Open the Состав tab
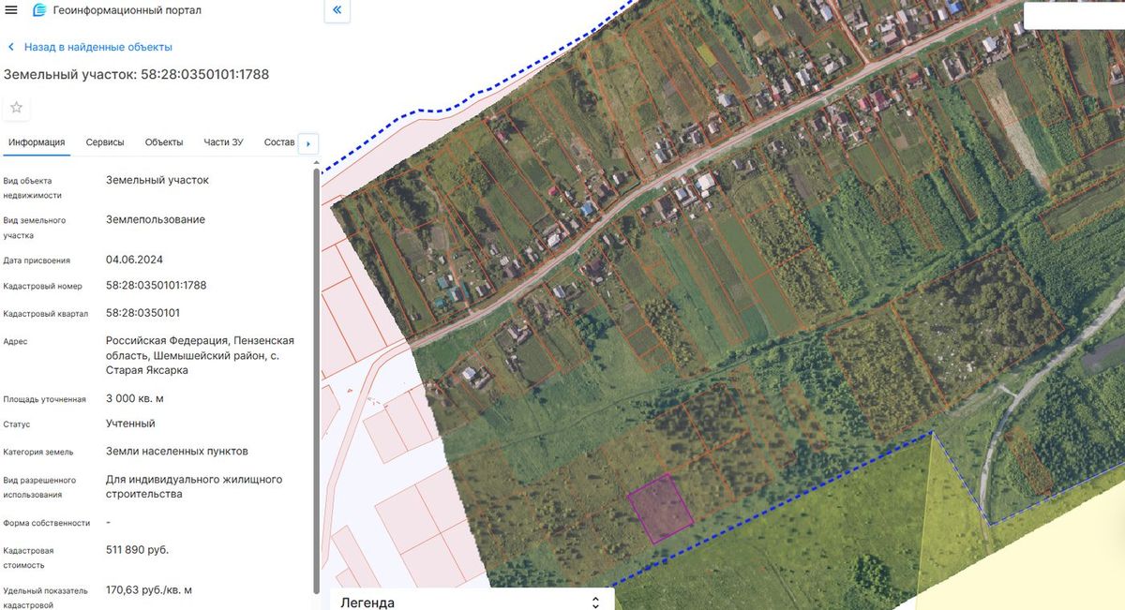The image size is (1125, 610). pos(279,142)
